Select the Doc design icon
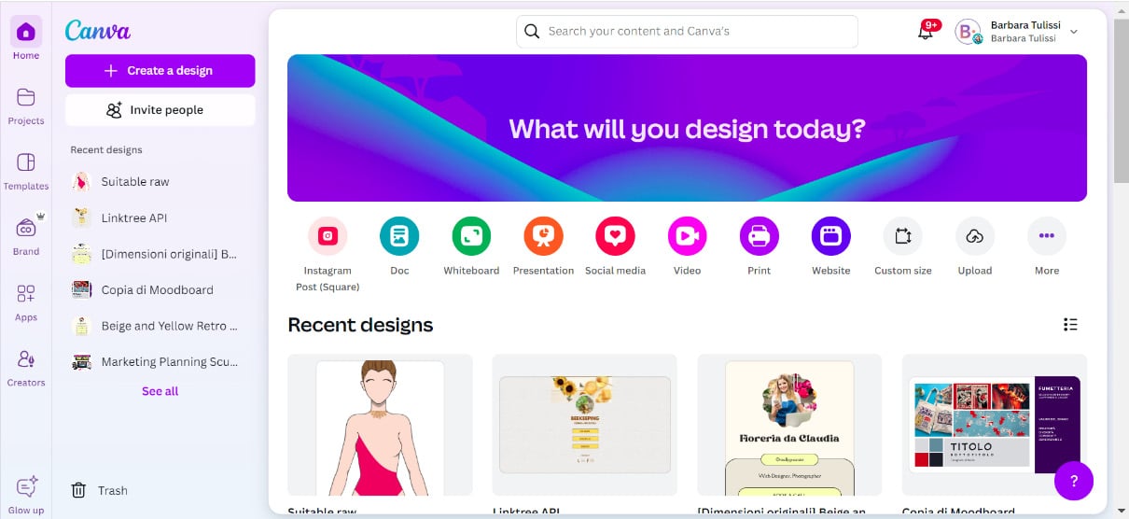 point(399,236)
